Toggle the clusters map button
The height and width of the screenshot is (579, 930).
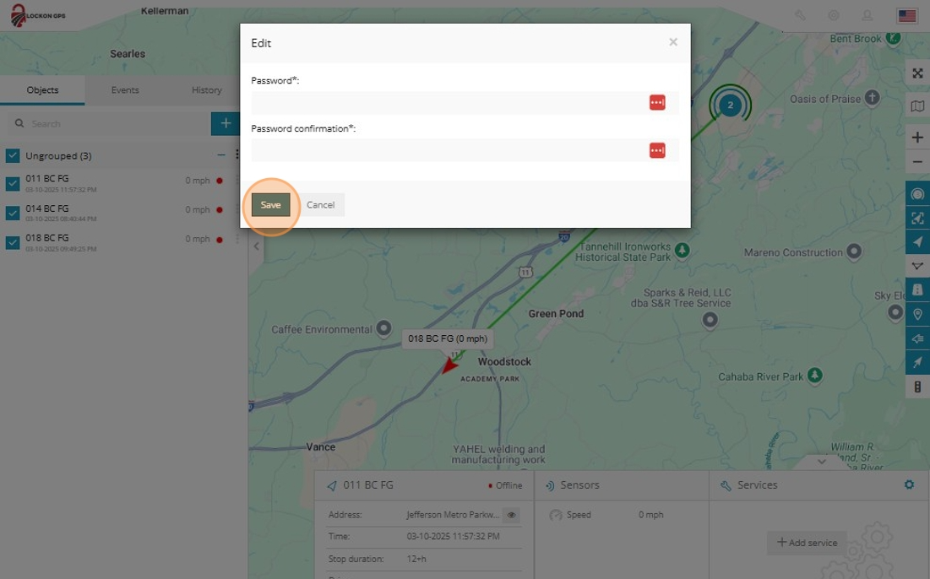tap(917, 194)
